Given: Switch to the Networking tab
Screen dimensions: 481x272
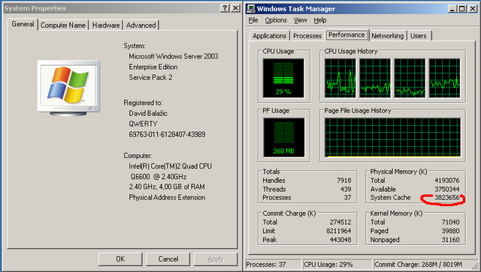Looking at the screenshot, I should pyautogui.click(x=388, y=36).
